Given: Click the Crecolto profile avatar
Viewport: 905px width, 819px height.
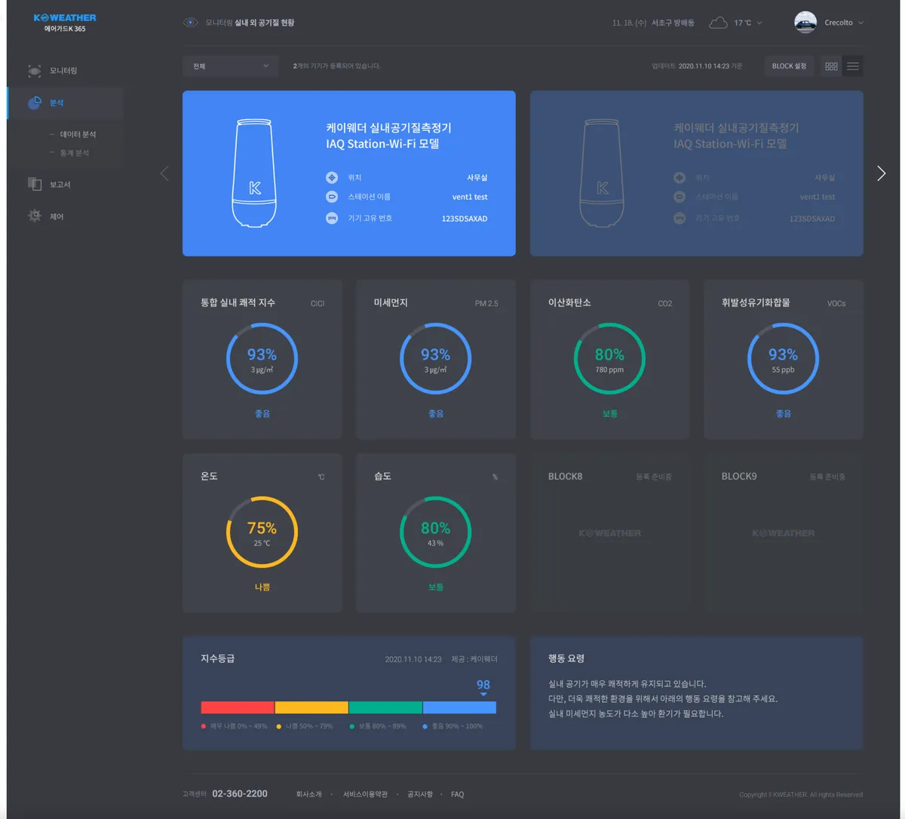Looking at the screenshot, I should point(805,23).
